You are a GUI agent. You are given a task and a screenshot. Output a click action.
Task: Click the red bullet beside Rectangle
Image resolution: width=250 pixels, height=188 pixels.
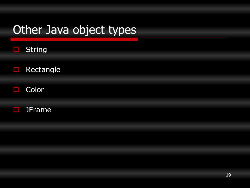pyautogui.click(x=16, y=69)
